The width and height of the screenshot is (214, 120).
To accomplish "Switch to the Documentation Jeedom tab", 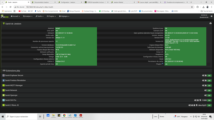I will coord(43,2).
